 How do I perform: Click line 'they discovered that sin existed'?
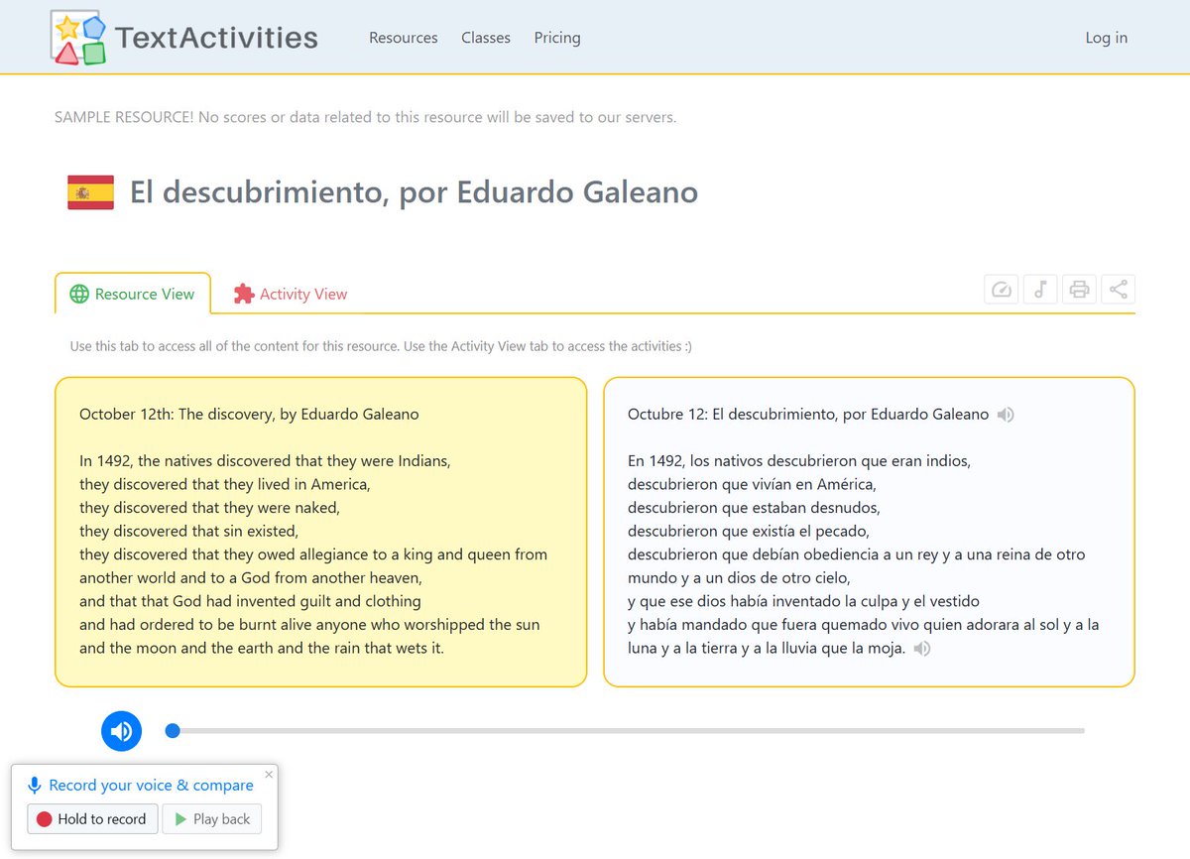pos(188,531)
